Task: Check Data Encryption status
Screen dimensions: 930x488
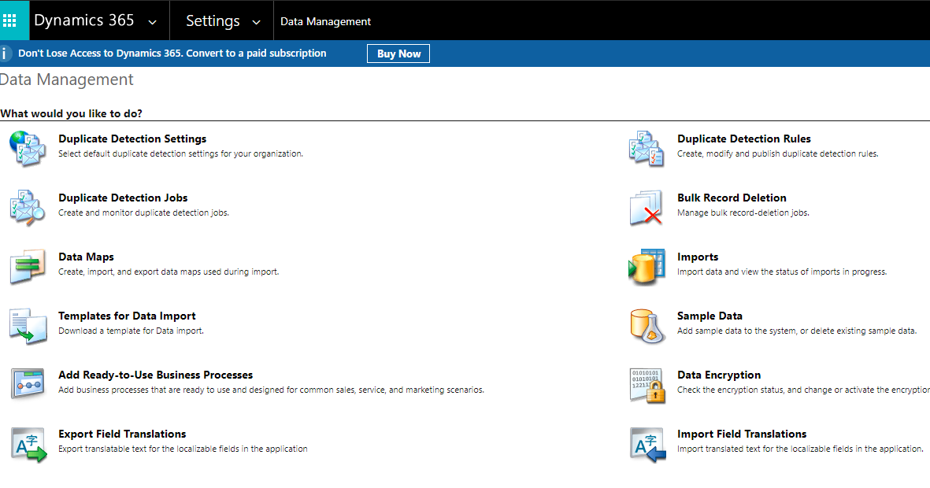Action: tap(719, 375)
